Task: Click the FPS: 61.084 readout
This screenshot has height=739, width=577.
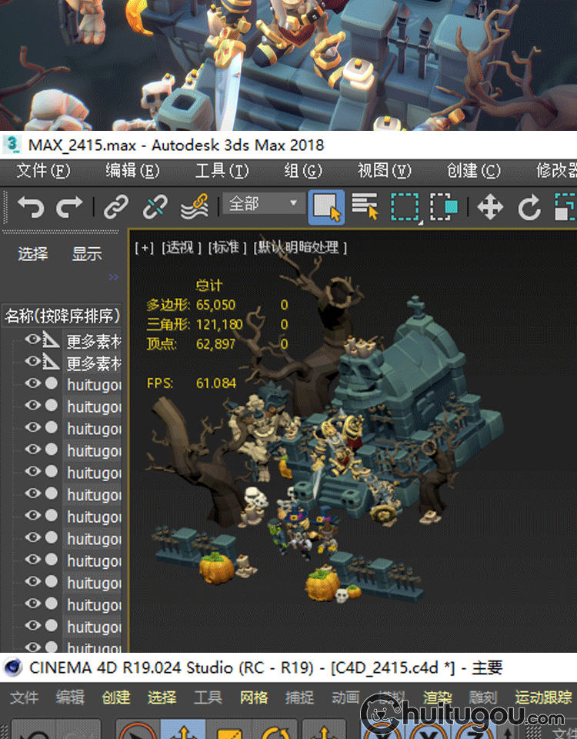Action: coord(192,383)
